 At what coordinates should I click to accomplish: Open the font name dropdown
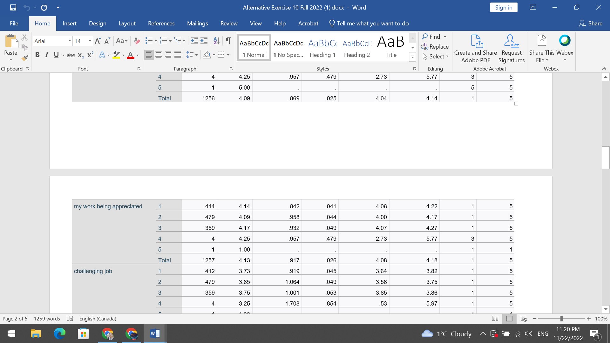(70, 41)
